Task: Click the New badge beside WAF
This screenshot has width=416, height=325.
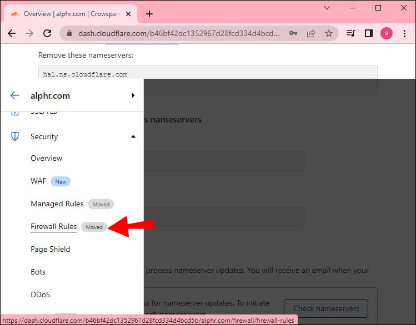Action: click(61, 182)
